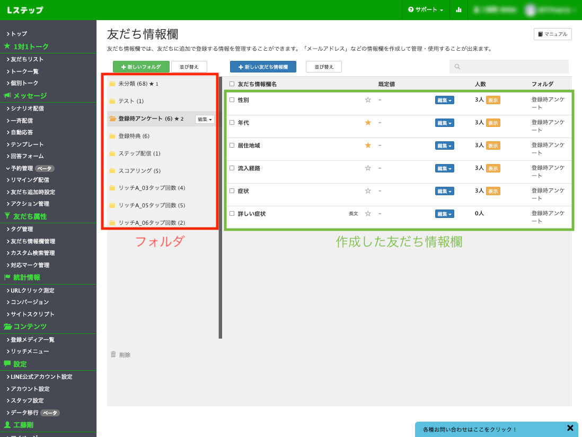Click the green 新しいフォルダ button
This screenshot has width=582, height=437.
pos(141,67)
